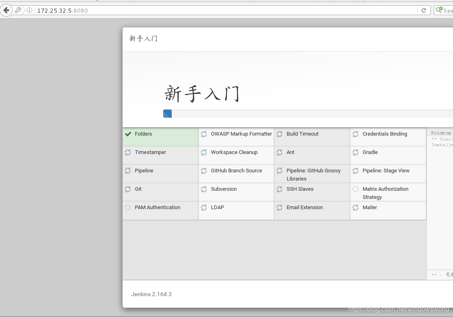The image size is (453, 317).
Task: Select the Folders plugin label
Action: (x=143, y=134)
